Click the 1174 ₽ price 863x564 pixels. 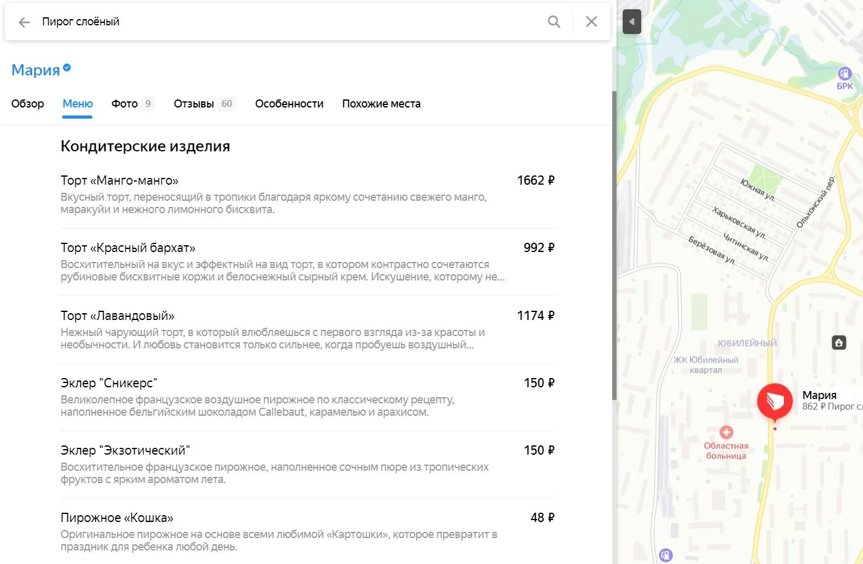coord(536,316)
